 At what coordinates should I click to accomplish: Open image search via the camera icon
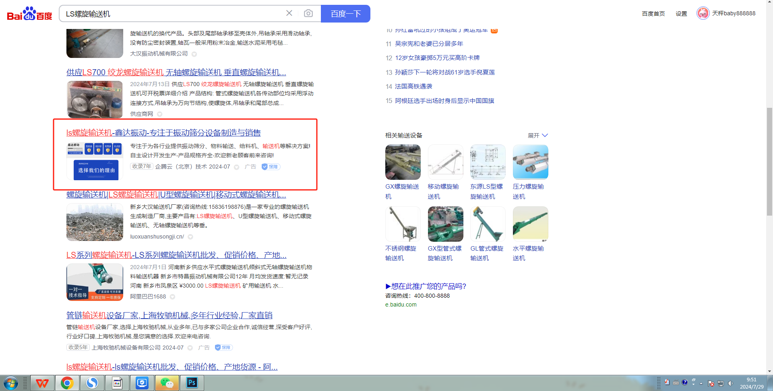308,13
